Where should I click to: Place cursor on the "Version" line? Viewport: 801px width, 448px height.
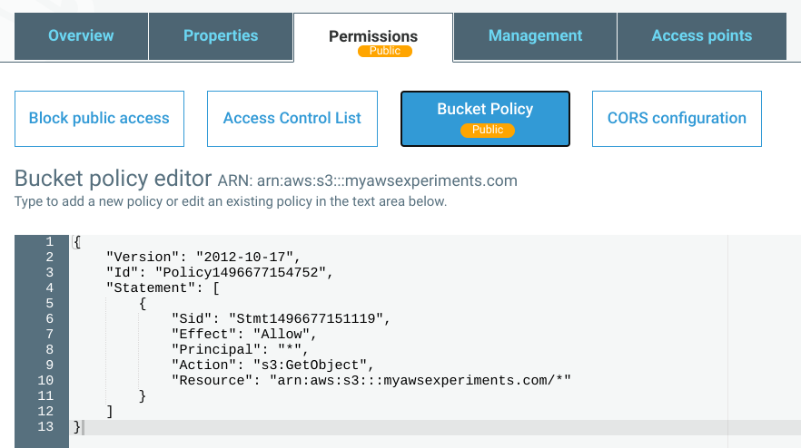coord(203,257)
